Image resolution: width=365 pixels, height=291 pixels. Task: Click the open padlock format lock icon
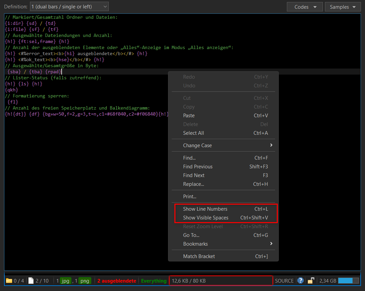pos(311,281)
